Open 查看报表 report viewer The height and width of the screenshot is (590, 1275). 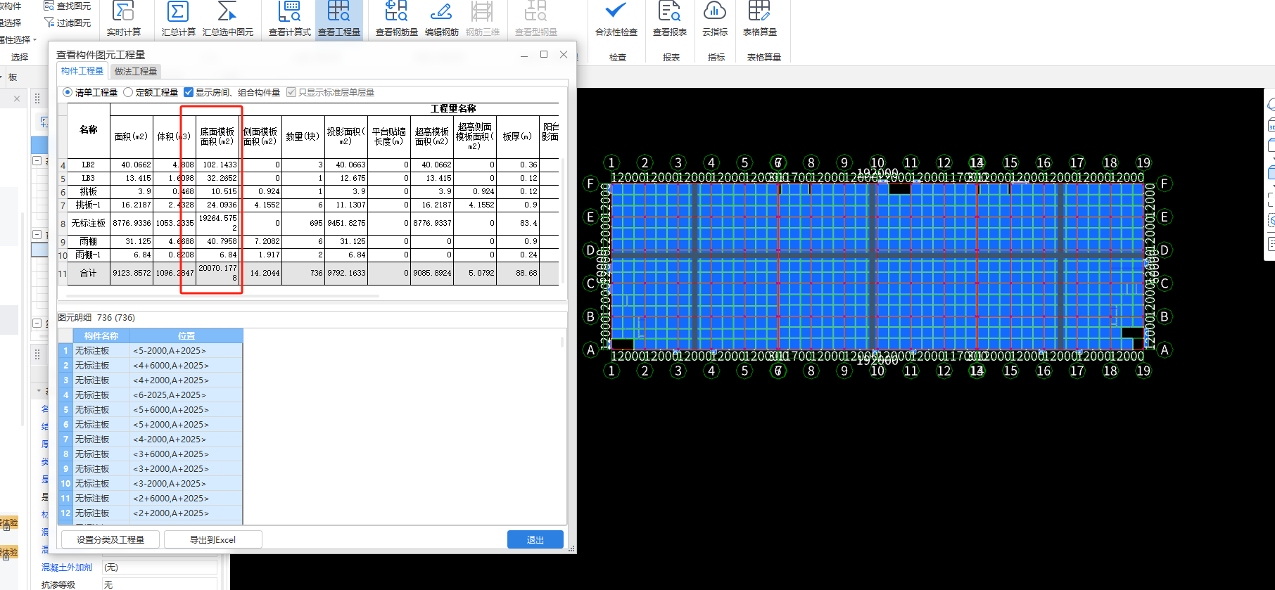point(669,19)
